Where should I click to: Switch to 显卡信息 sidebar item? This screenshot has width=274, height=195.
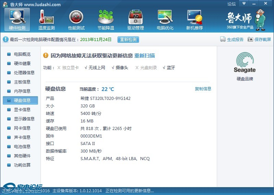(x=22, y=109)
